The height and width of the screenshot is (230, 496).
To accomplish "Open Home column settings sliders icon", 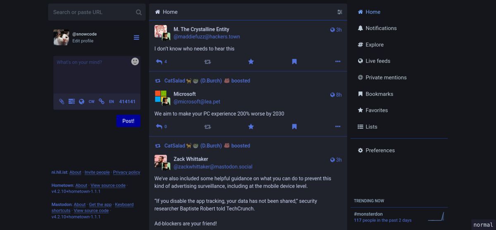I will (x=340, y=12).
